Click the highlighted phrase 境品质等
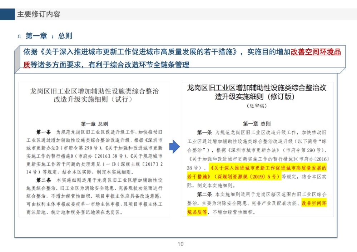The width and height of the screenshot is (357, 252). (x=197, y=212)
